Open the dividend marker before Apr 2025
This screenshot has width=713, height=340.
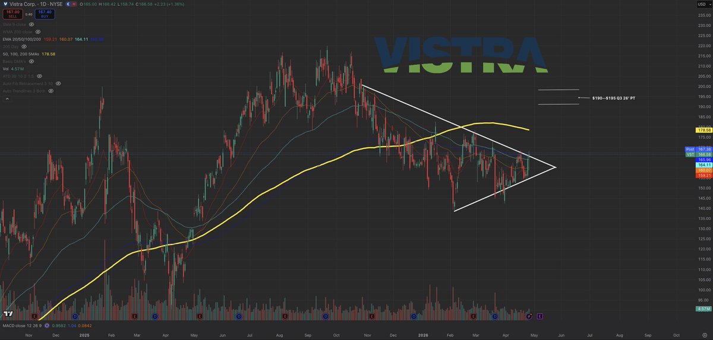(x=154, y=316)
